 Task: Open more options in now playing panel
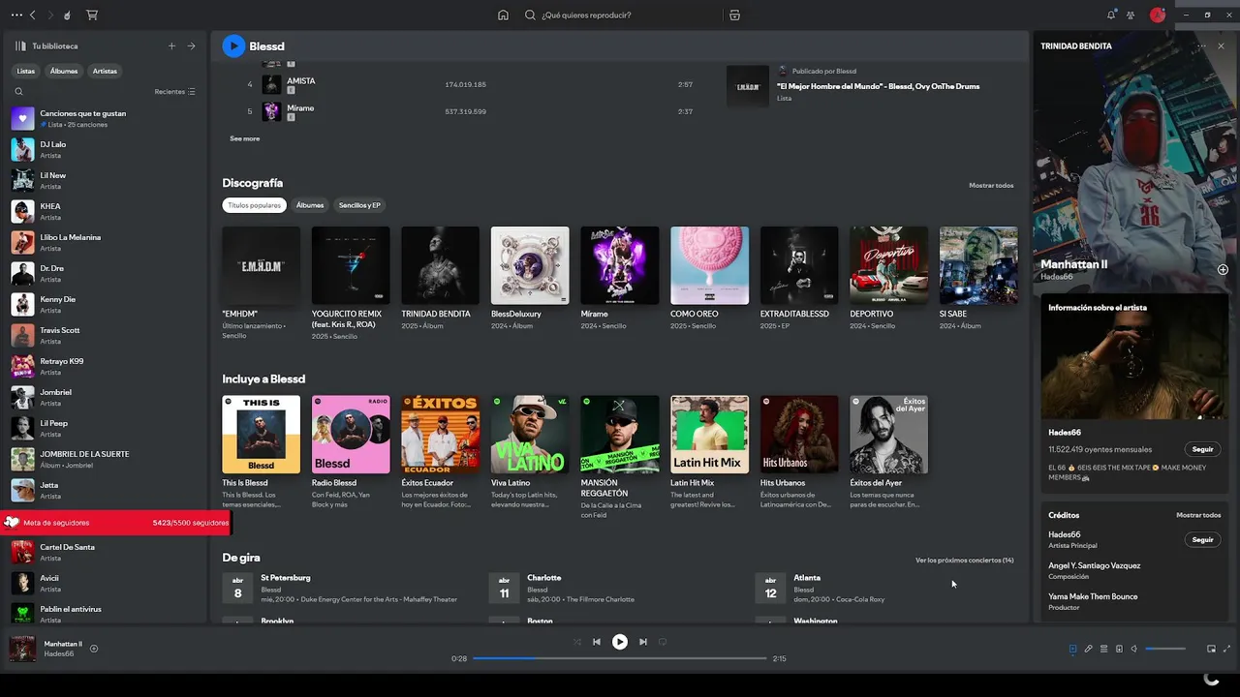(x=1201, y=45)
